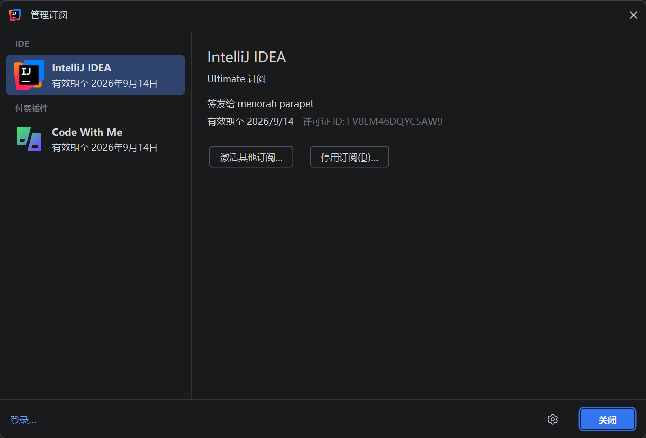The width and height of the screenshot is (646, 438).
Task: Click the Code With Me plugin icon
Action: click(x=29, y=139)
